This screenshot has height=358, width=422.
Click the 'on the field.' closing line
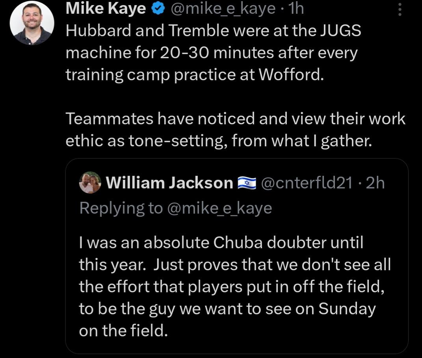tap(124, 330)
